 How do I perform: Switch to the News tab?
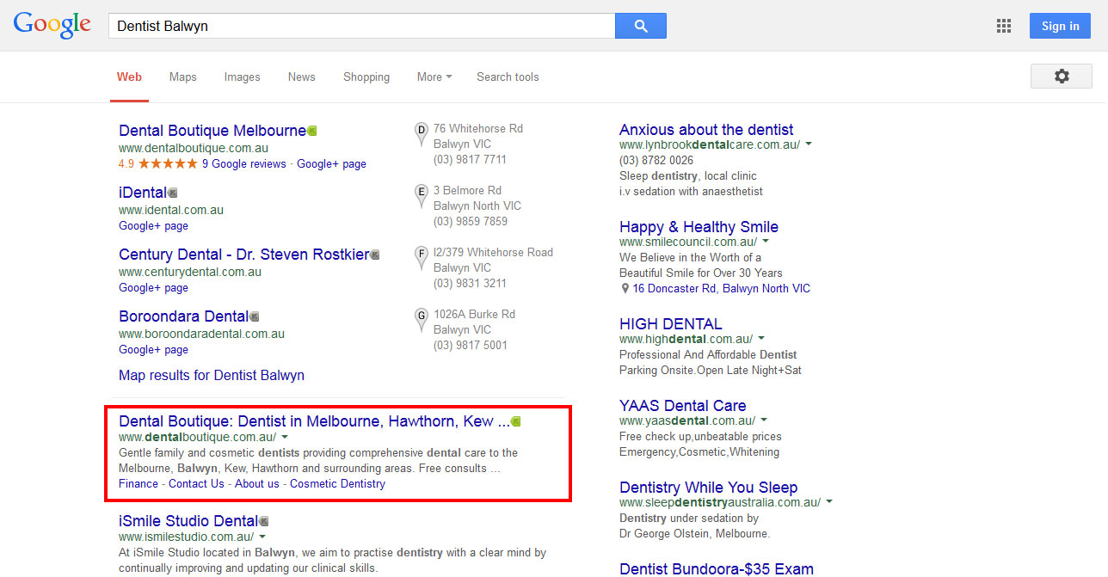pos(302,77)
